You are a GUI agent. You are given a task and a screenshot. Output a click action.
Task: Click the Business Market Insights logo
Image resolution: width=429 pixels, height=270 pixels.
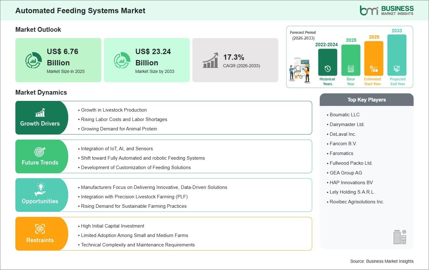coord(387,10)
